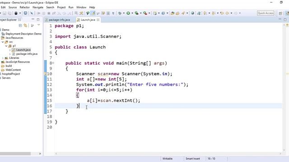
Task: Collapse the p1 package node
Action: [6, 46]
